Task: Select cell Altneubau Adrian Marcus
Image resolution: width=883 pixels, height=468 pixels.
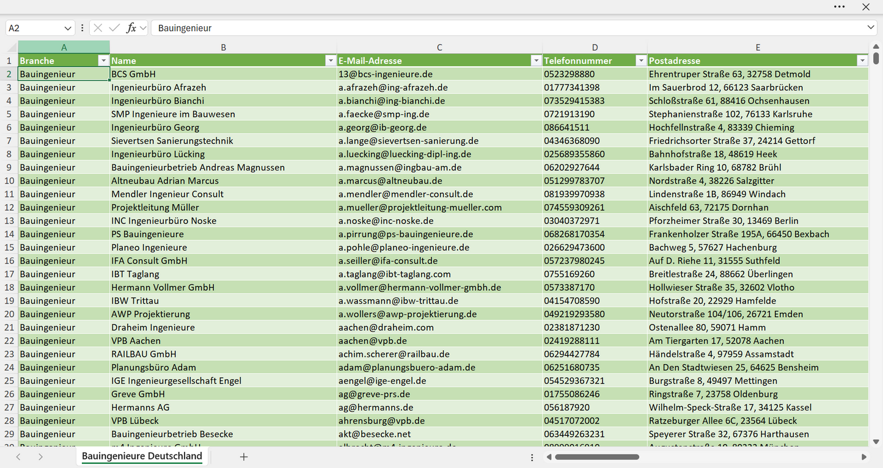Action: tap(224, 181)
